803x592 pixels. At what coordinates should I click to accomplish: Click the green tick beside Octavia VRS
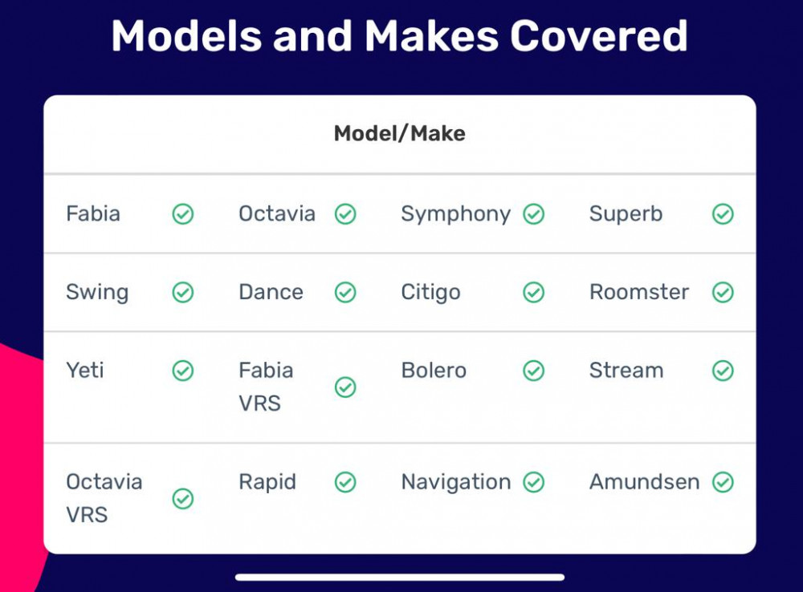coord(183,498)
